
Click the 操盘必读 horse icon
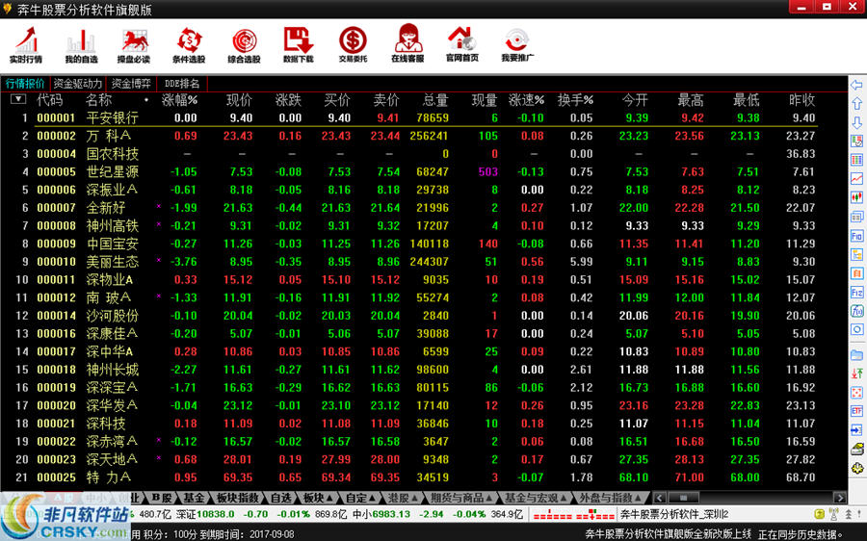click(x=134, y=45)
